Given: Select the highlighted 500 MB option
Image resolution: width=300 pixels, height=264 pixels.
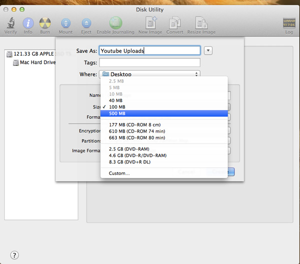Looking at the screenshot, I should coord(164,113).
